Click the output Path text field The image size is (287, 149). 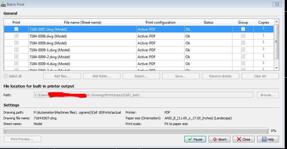coord(143,95)
